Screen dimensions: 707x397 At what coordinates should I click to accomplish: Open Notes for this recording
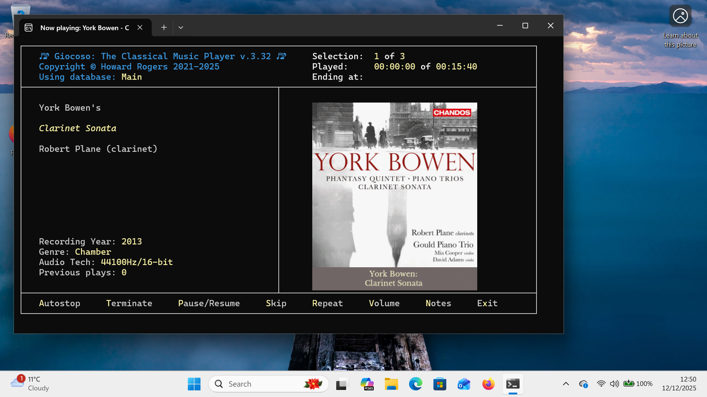pos(438,303)
